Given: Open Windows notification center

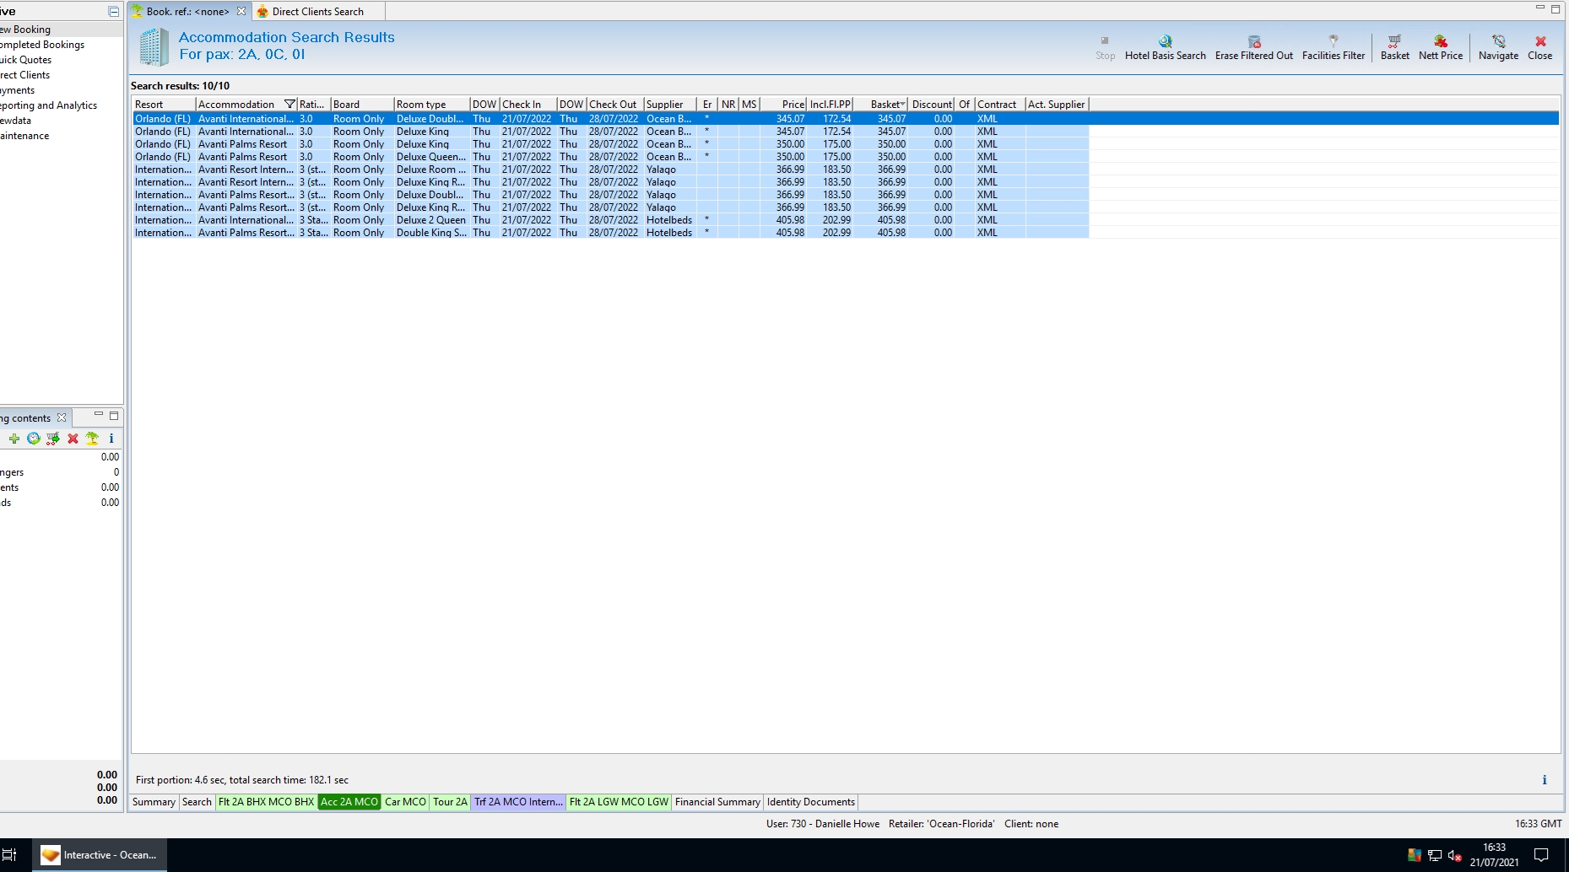Looking at the screenshot, I should [1541, 855].
